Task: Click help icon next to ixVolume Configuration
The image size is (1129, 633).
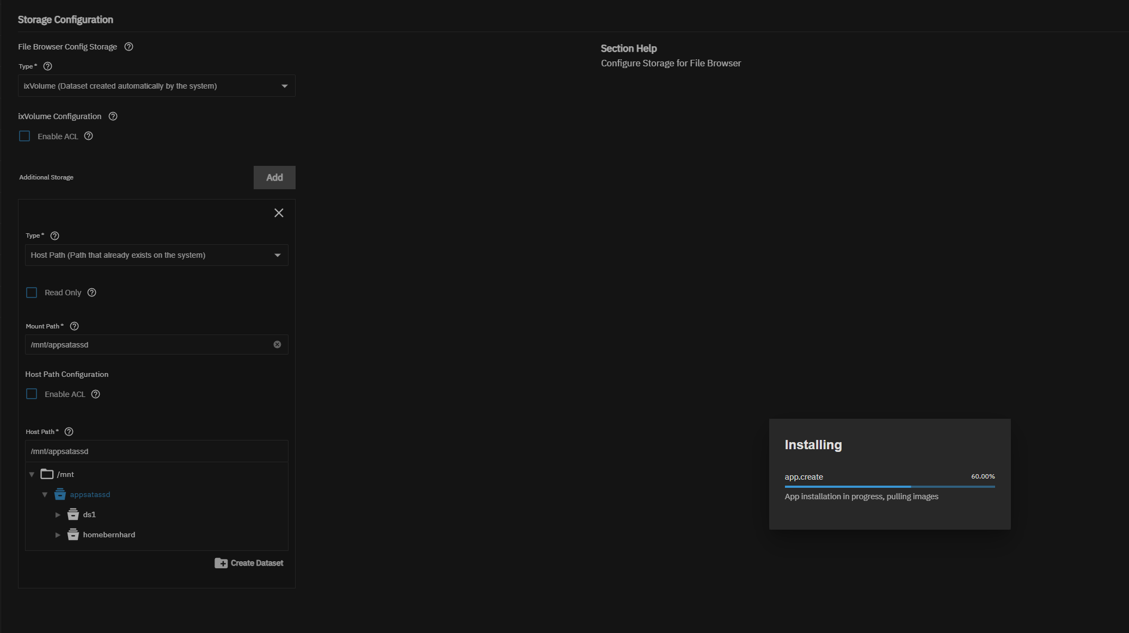Action: pyautogui.click(x=113, y=116)
